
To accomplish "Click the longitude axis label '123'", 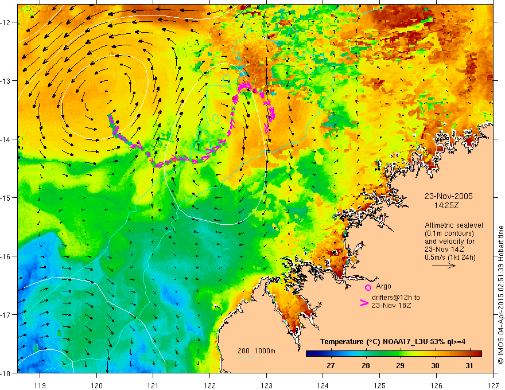I will 266,385.
